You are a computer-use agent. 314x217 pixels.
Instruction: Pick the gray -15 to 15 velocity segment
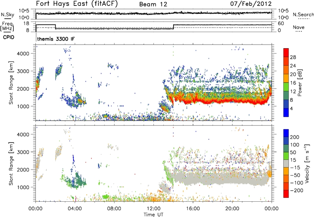(x=286, y=163)
